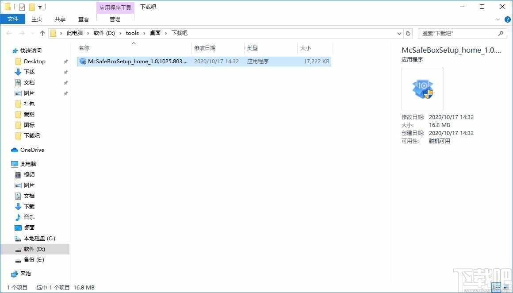513x293 pixels.
Task: Refresh the current folder
Action: tap(408, 33)
